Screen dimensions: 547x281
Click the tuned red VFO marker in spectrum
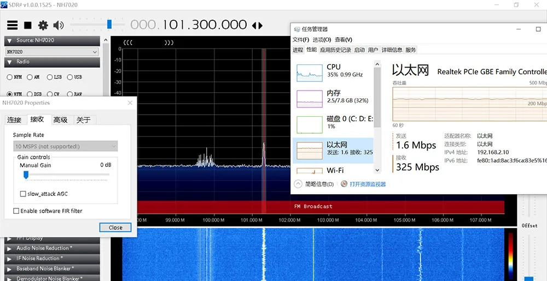[264, 130]
